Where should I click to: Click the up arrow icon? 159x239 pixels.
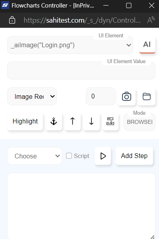(73, 121)
